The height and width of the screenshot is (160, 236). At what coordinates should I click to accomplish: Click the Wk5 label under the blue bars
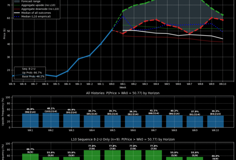tap(113, 130)
